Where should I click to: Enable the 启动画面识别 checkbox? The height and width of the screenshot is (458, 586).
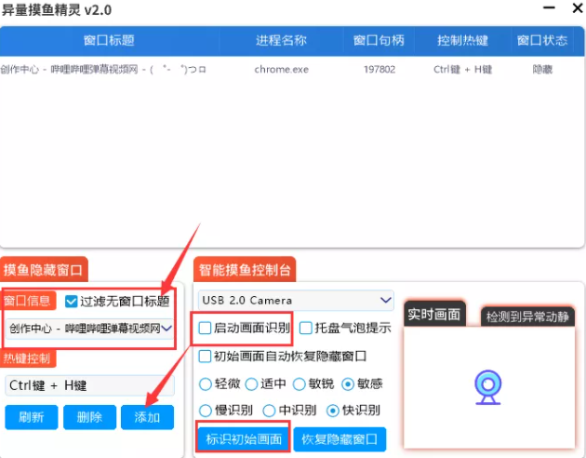[206, 328]
